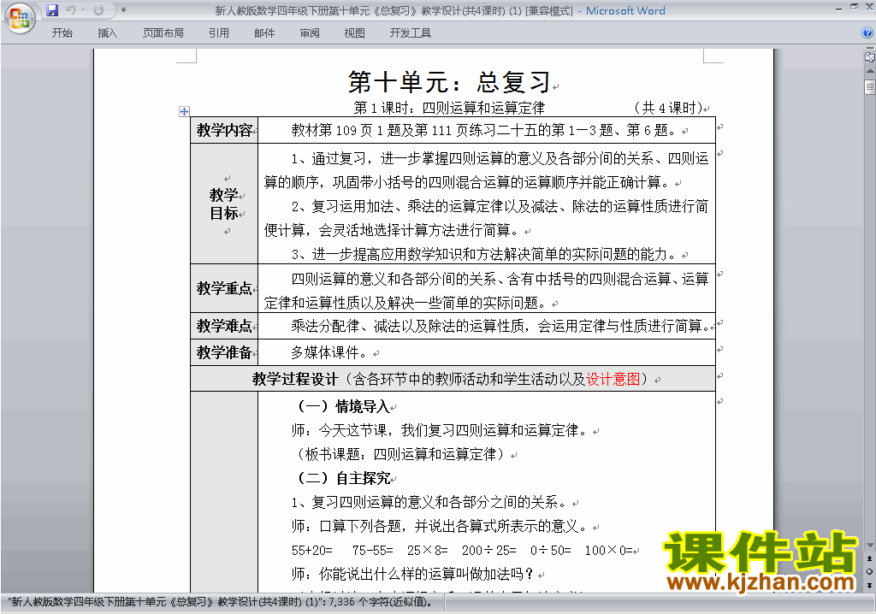The image size is (876, 614).
Task: Click the Redo icon in quick access
Action: [99, 10]
